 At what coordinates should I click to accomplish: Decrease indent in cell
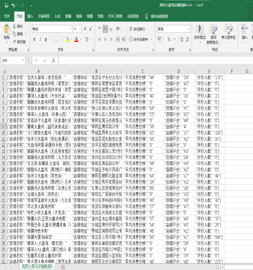pos(118,39)
